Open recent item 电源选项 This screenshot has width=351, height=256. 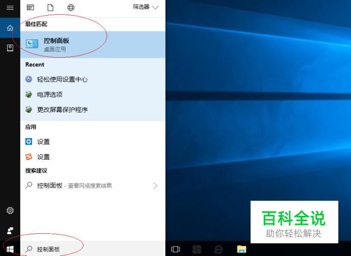click(x=93, y=94)
